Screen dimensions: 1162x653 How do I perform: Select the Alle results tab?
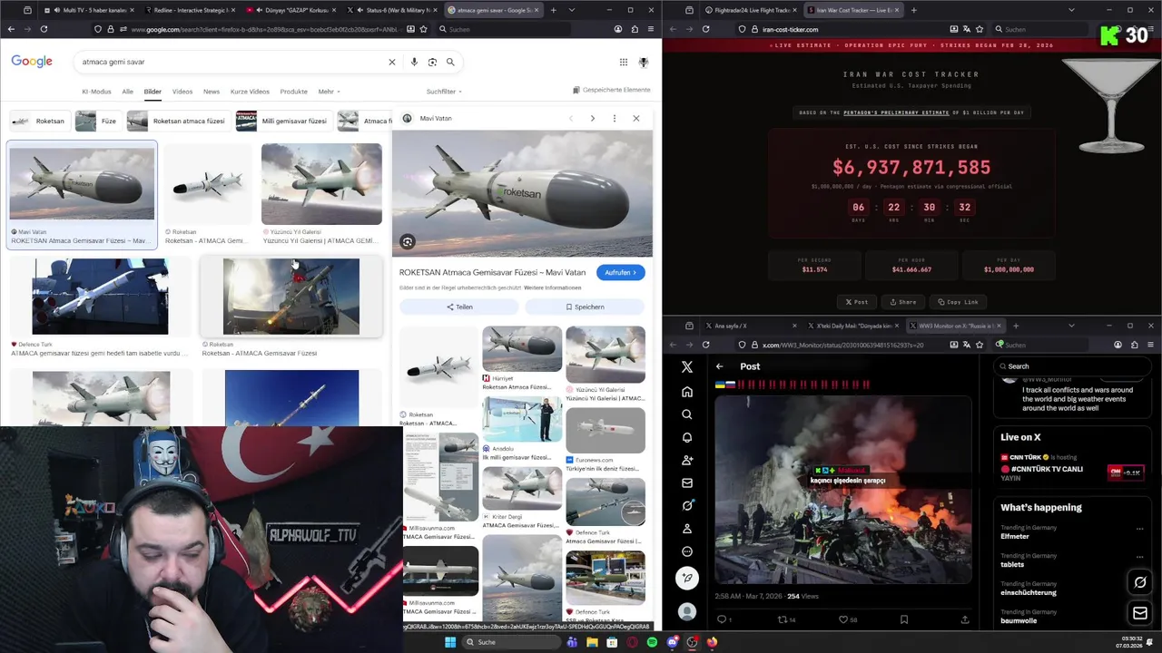coord(127,92)
